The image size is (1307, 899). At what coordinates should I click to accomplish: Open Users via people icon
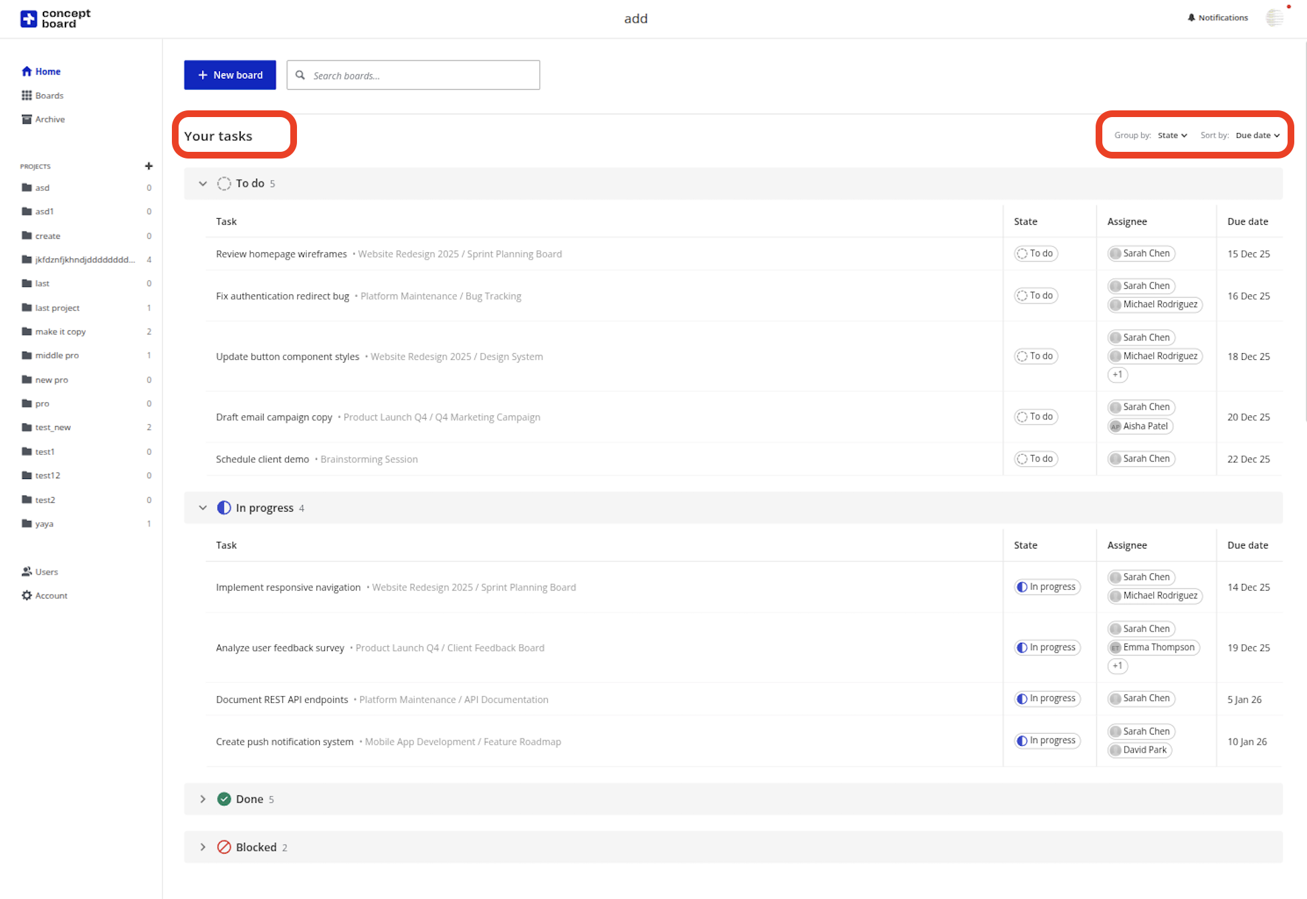pyautogui.click(x=27, y=571)
